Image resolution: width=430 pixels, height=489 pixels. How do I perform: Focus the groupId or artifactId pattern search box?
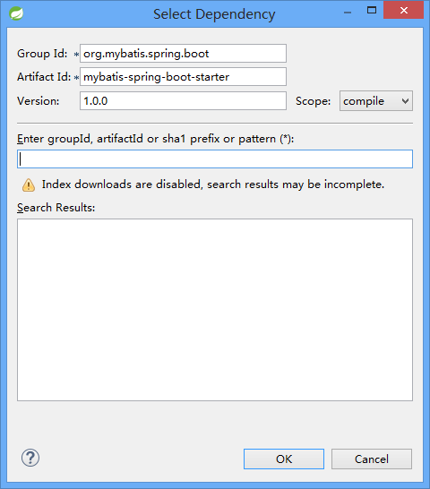point(215,159)
